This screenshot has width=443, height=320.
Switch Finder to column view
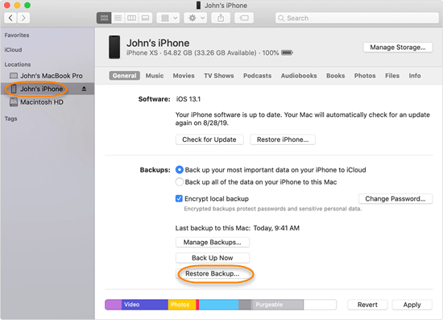[x=131, y=18]
